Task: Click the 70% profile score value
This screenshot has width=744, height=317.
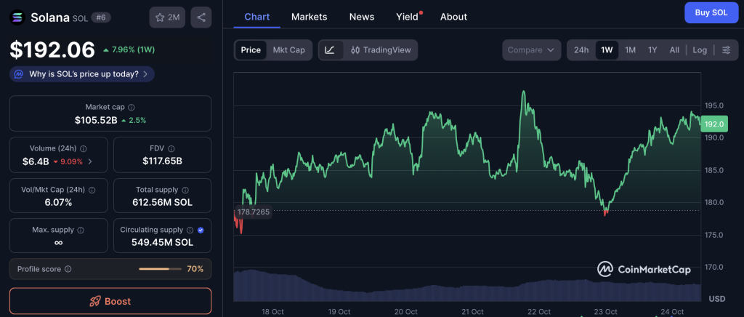Action: coord(195,269)
